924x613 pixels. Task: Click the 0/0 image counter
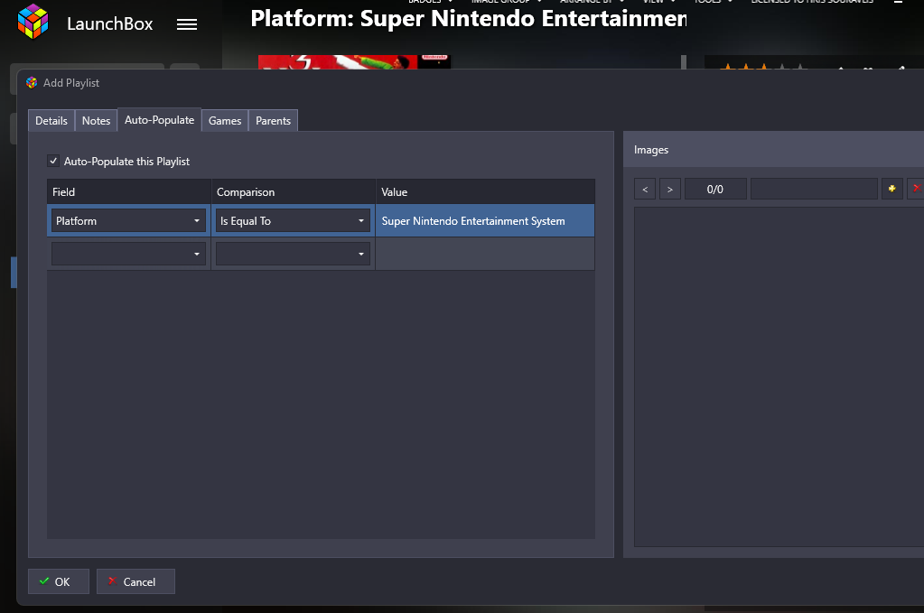715,189
